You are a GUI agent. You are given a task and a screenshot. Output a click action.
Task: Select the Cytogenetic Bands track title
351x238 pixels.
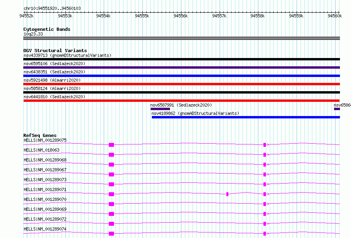click(x=47, y=29)
